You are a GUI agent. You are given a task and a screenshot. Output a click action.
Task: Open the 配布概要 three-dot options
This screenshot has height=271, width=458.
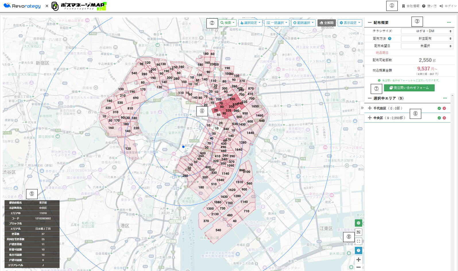coord(449,22)
